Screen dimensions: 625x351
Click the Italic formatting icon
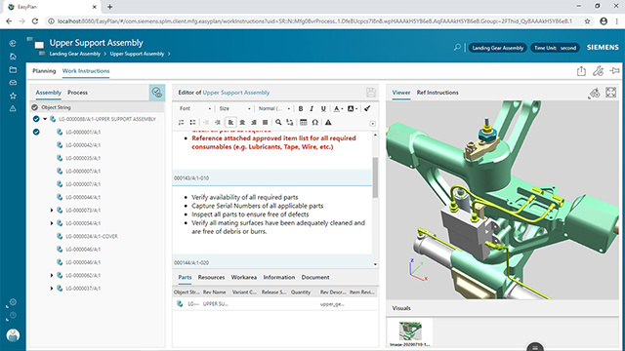coord(312,108)
